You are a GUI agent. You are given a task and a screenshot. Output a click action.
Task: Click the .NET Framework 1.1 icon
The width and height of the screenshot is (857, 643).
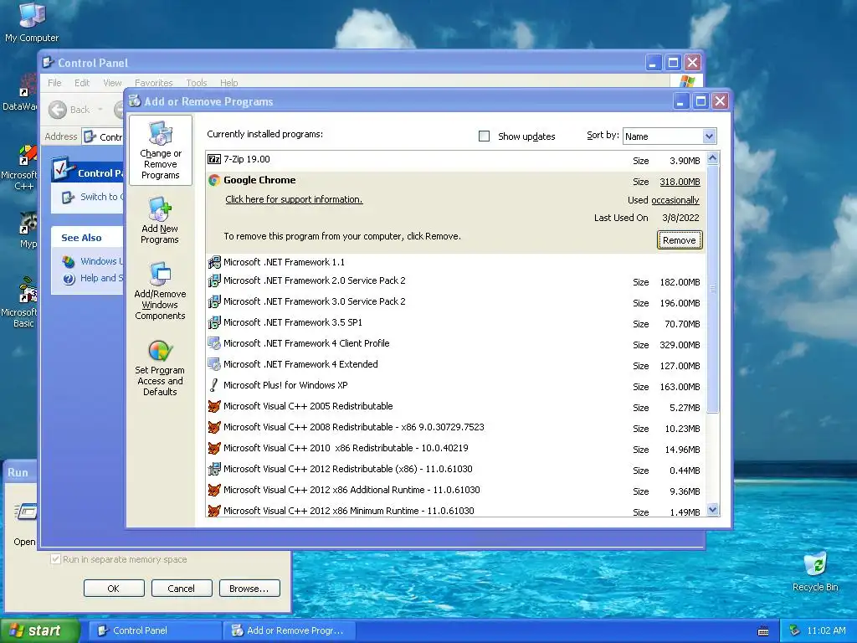[214, 262]
